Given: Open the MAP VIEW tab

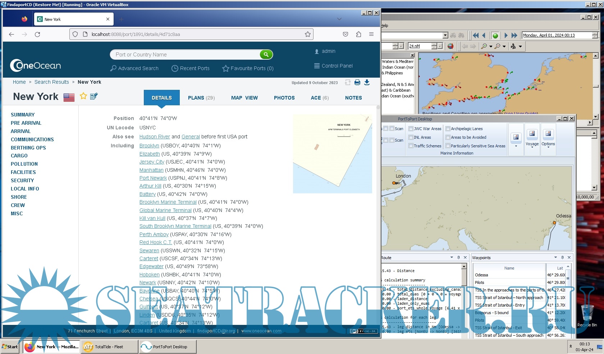Looking at the screenshot, I should 244,98.
